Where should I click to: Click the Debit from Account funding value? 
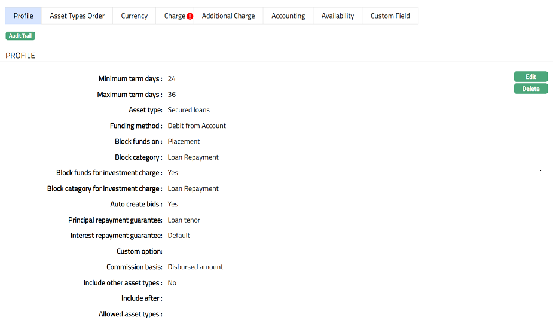[197, 126]
